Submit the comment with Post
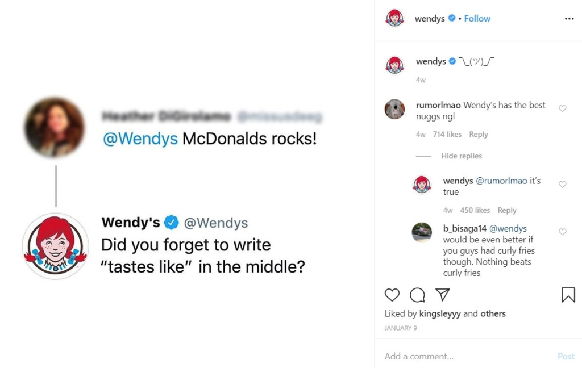The image size is (582, 368). point(566,356)
